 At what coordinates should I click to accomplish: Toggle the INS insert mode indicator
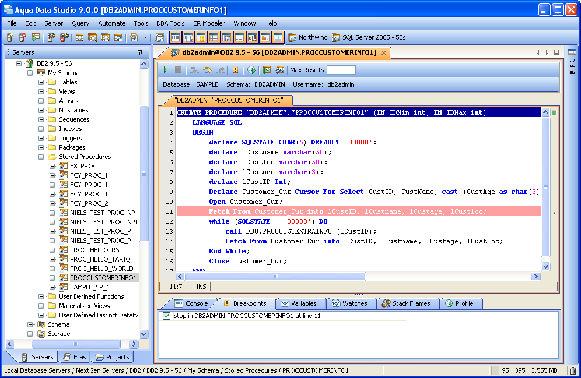(x=201, y=287)
